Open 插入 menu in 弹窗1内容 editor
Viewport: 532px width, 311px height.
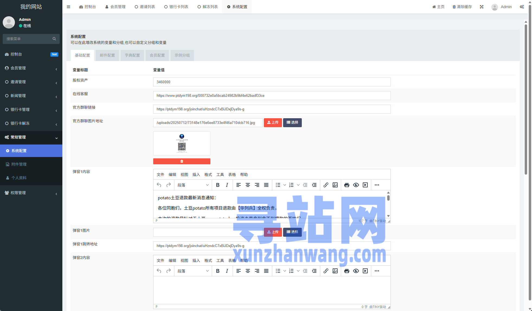(196, 175)
